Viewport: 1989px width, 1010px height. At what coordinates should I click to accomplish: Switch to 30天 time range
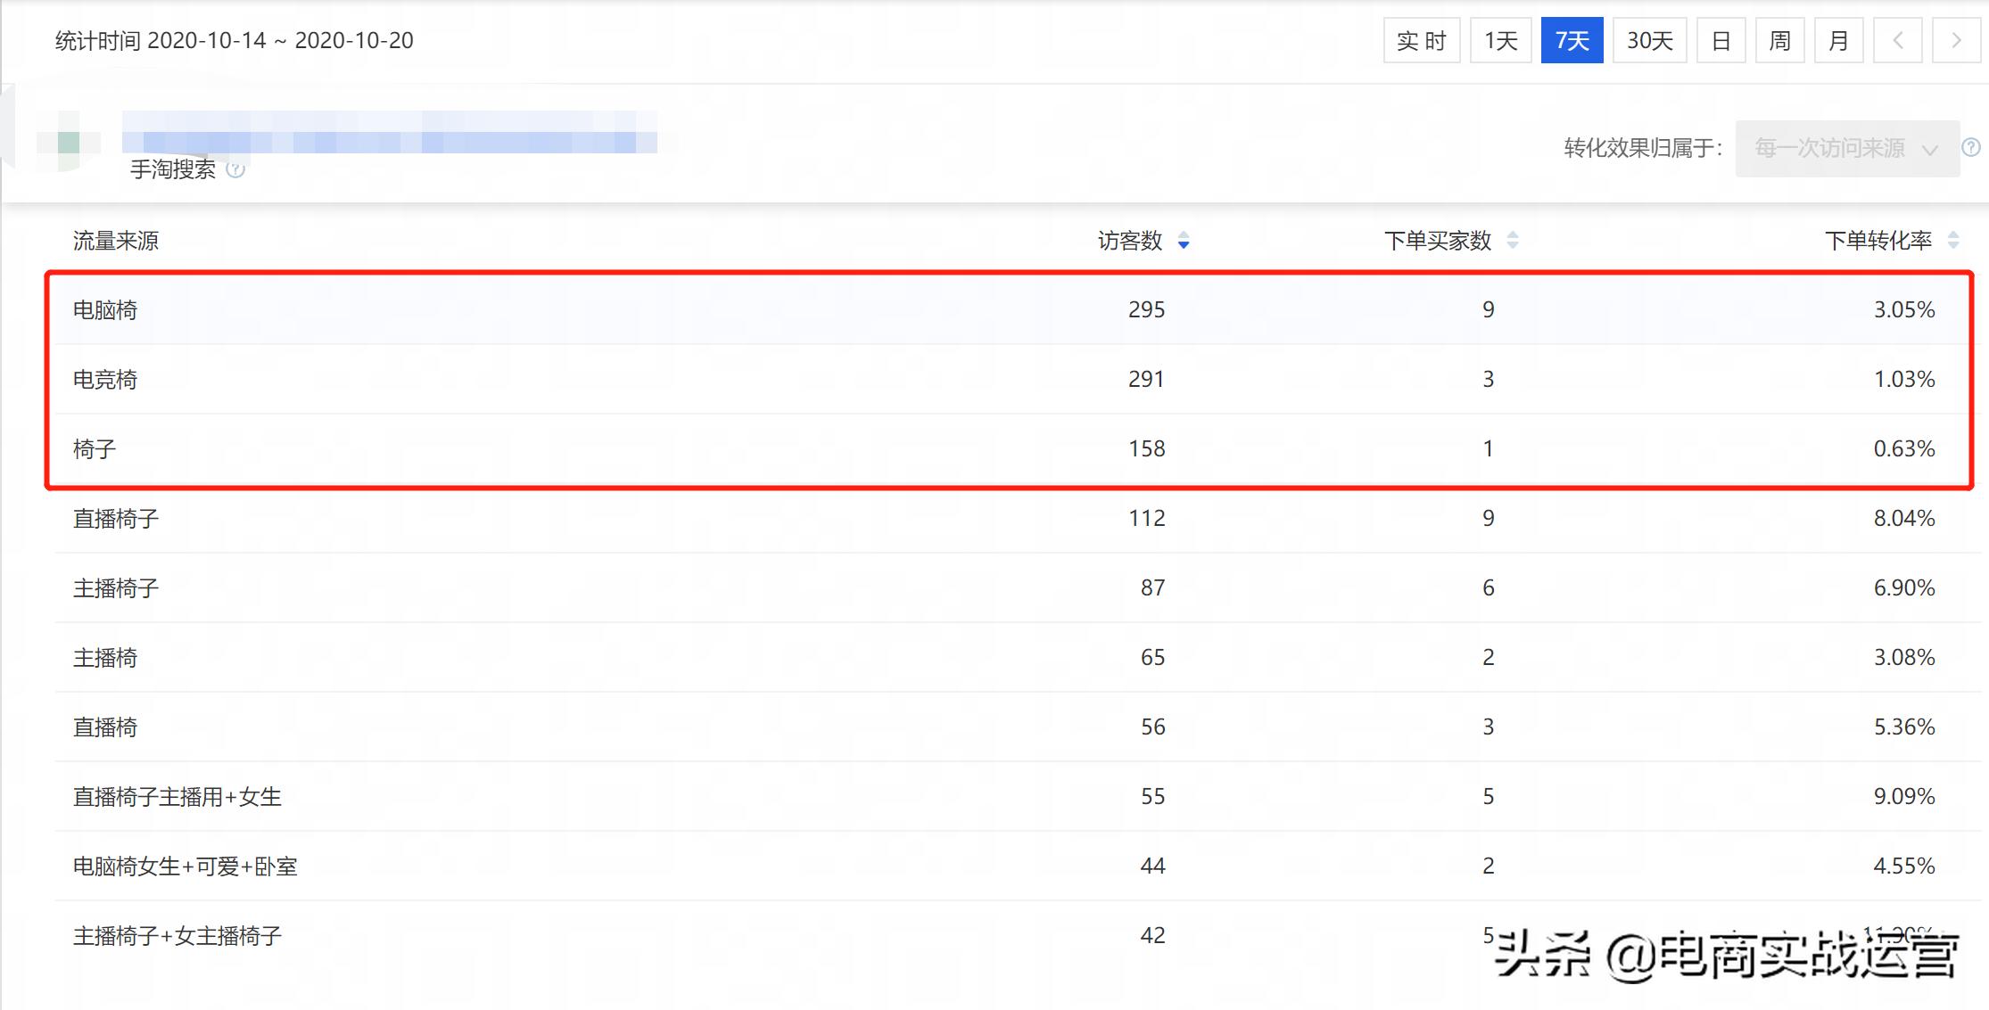pyautogui.click(x=1649, y=40)
